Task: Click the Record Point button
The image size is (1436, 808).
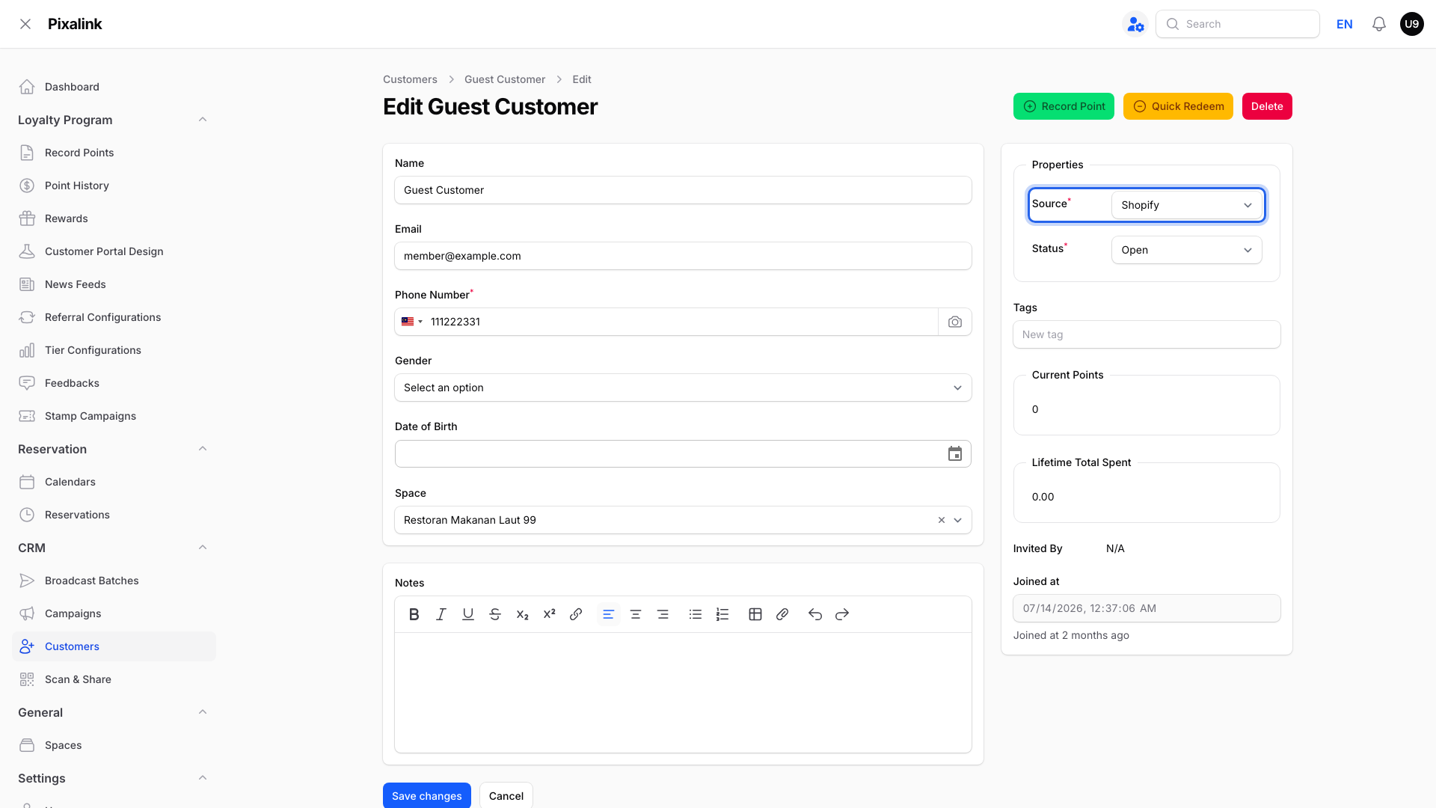Action: (x=1064, y=106)
